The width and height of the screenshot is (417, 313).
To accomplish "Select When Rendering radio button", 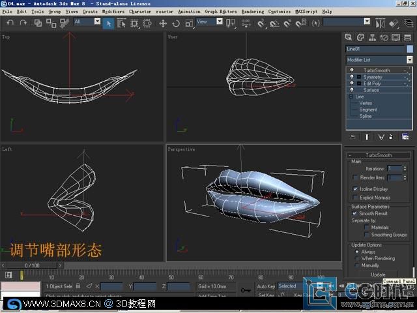I will tap(357, 258).
